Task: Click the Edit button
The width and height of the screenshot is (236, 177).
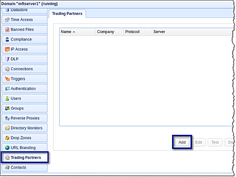Action: [x=199, y=142]
